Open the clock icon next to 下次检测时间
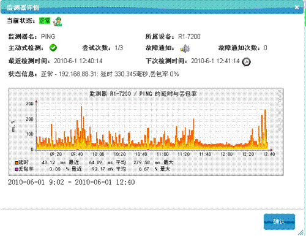Screen dimensions: 306x236 (246, 62)
